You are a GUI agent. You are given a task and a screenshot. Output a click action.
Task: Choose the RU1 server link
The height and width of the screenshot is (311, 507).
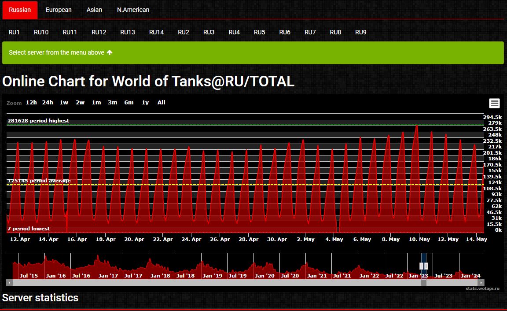point(14,32)
